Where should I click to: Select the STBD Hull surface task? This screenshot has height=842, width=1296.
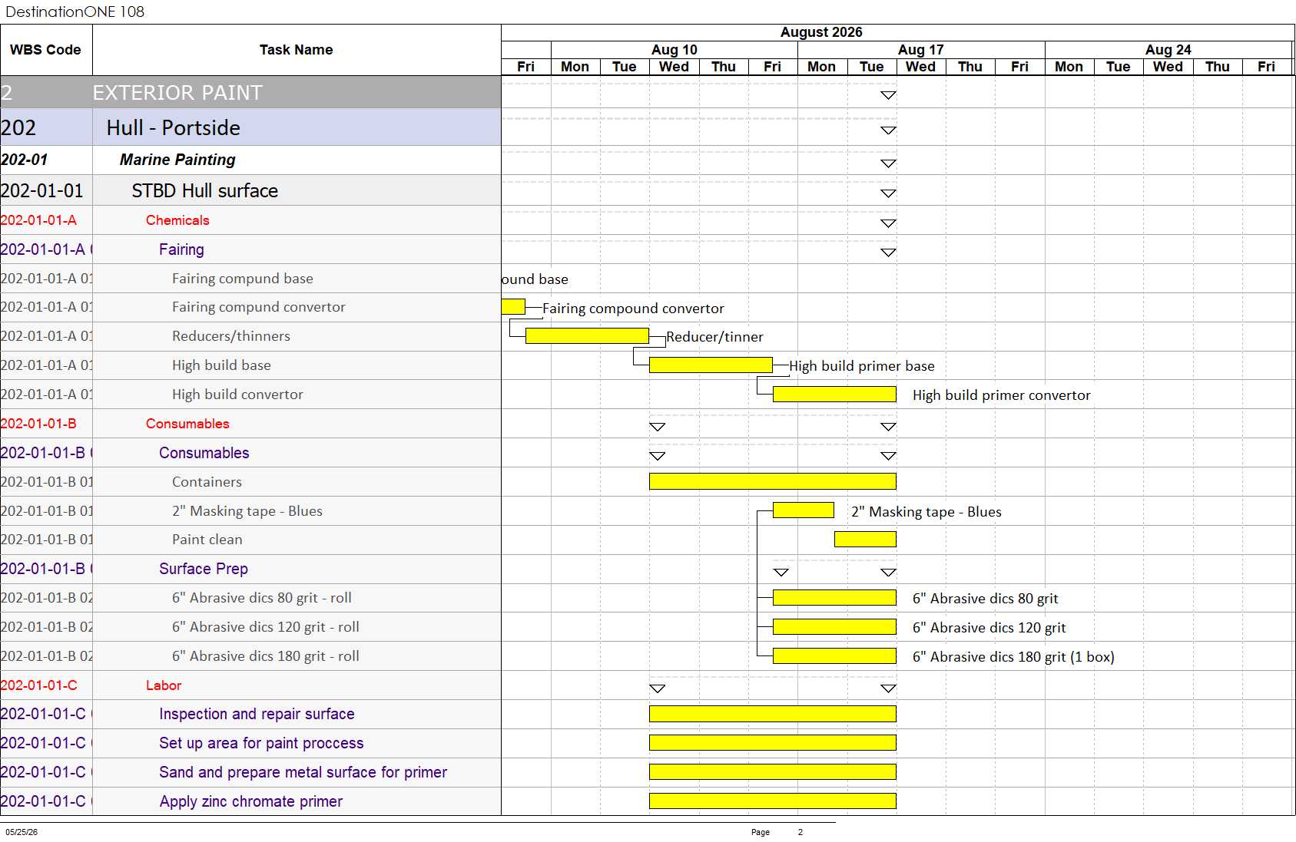[204, 190]
